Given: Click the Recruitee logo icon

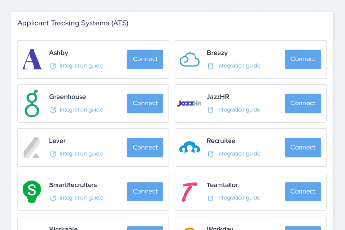Looking at the screenshot, I should click(x=190, y=148).
